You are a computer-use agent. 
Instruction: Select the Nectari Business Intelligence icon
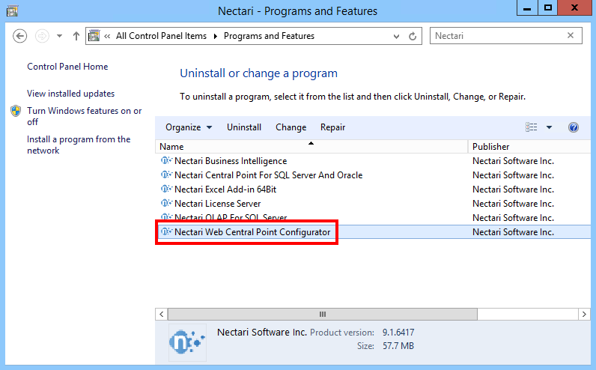pyautogui.click(x=166, y=161)
